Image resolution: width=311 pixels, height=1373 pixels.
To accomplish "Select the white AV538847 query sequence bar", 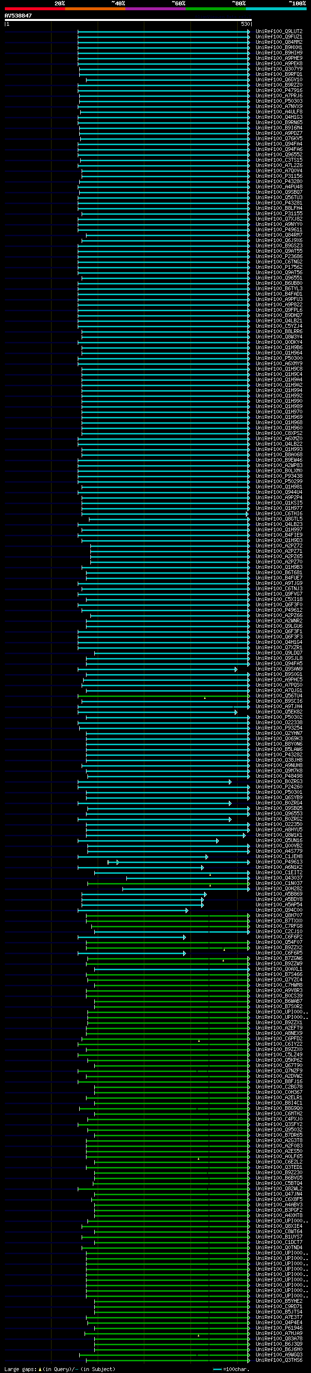I will pos(128,20).
